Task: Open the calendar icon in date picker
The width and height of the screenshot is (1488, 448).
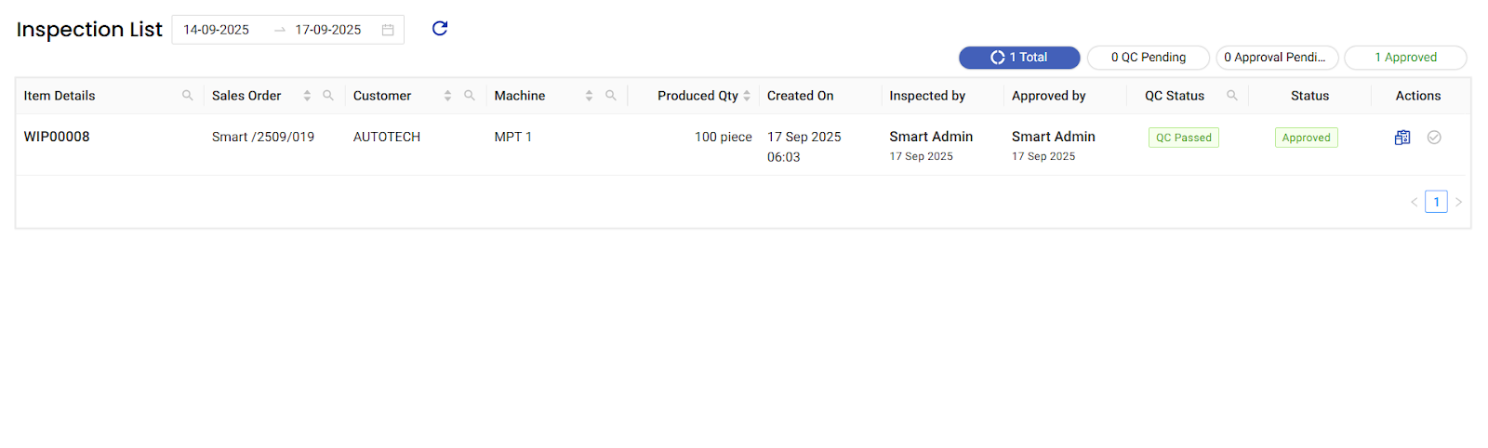Action: coord(388,30)
